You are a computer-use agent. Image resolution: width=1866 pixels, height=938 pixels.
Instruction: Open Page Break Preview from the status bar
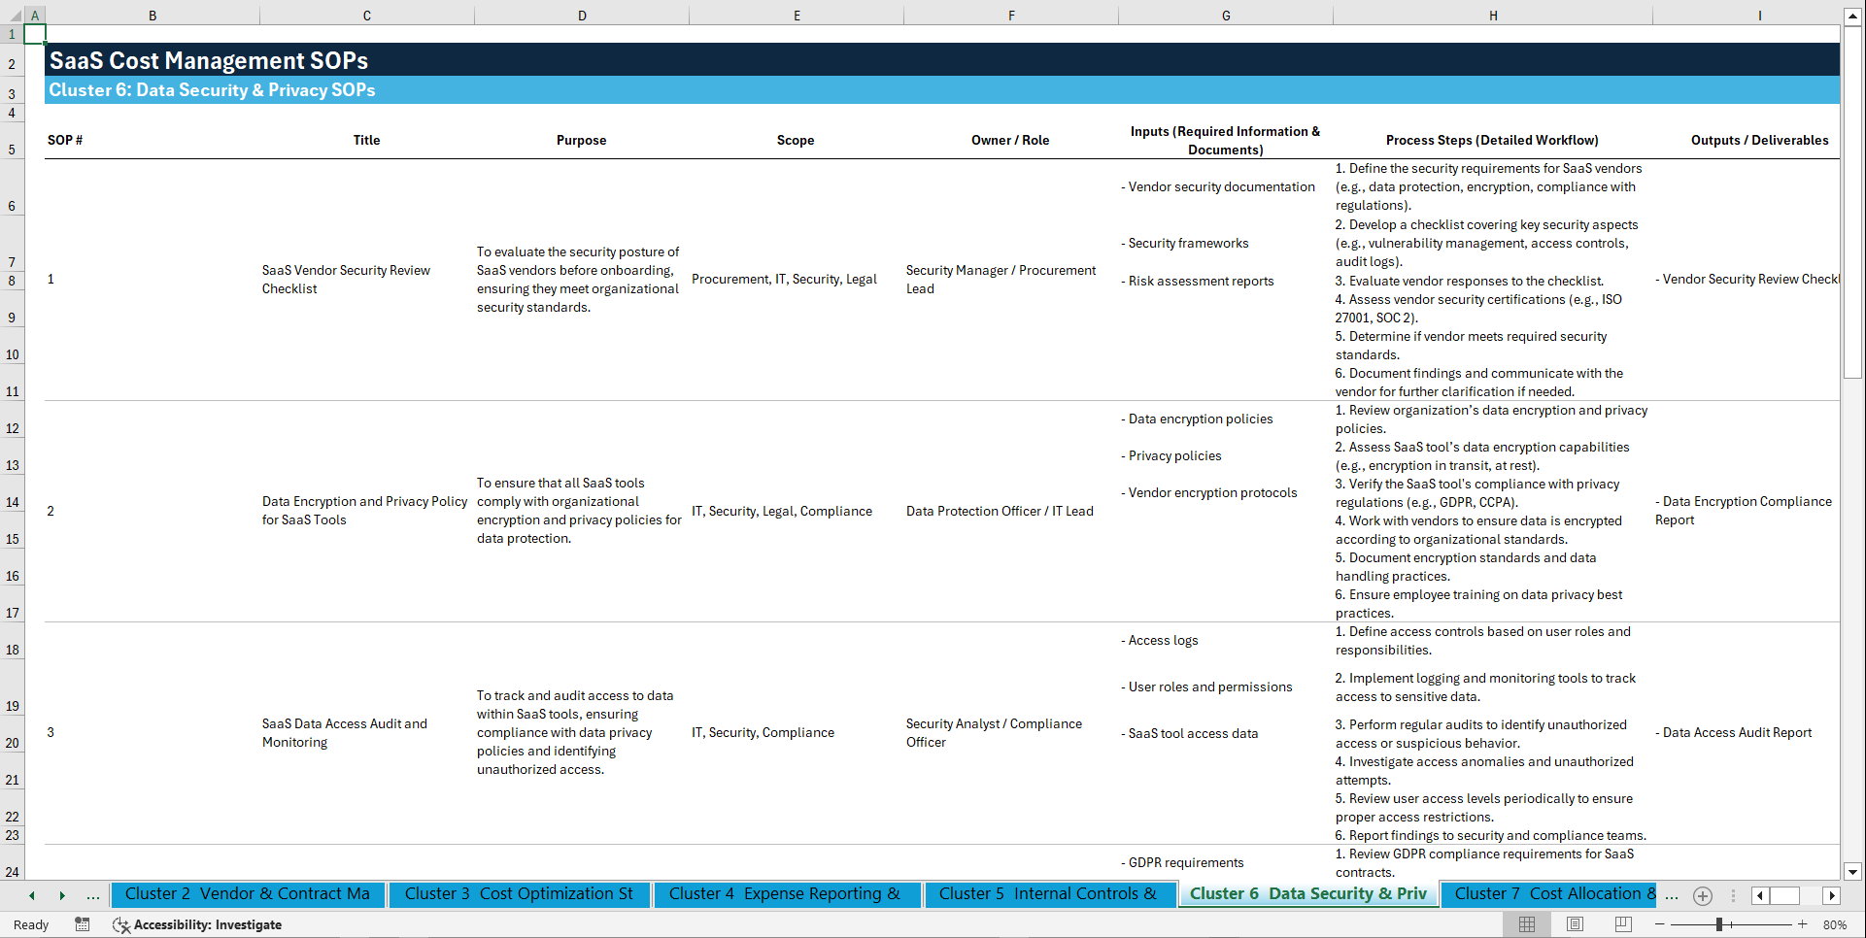1622,924
